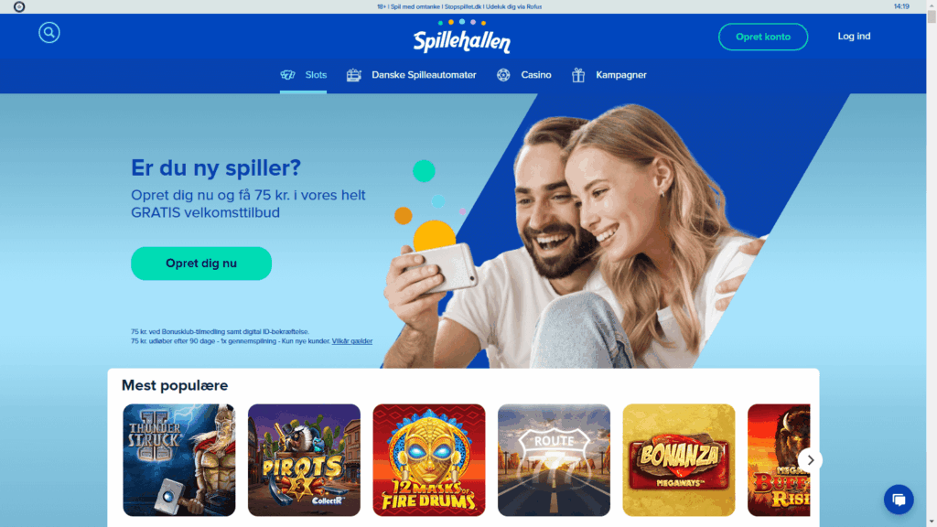Open the live chat bubble icon
Image resolution: width=937 pixels, height=527 pixels.
(899, 500)
